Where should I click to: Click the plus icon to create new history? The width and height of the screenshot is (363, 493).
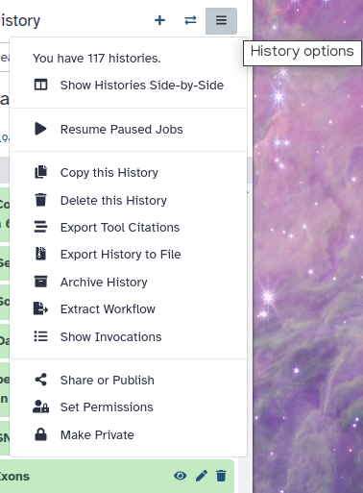click(x=159, y=20)
